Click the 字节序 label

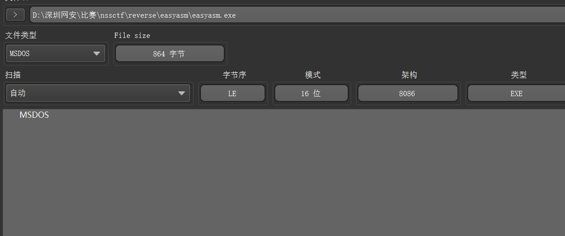coord(234,75)
